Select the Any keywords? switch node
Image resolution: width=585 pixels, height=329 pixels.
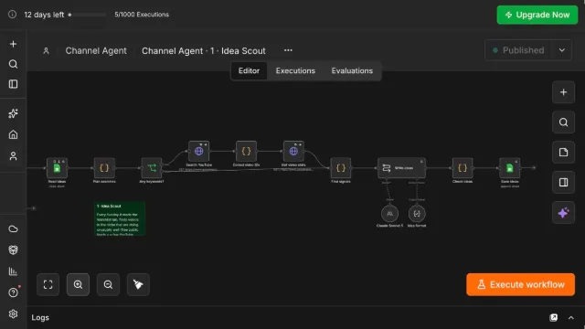(x=152, y=168)
